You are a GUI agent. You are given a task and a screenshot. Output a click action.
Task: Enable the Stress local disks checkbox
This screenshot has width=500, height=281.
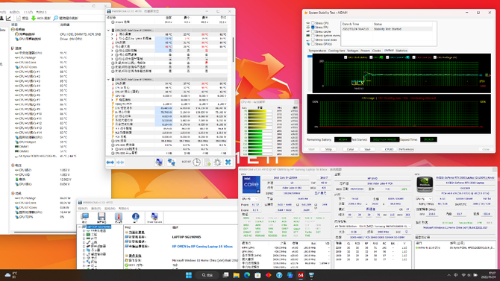click(x=313, y=40)
